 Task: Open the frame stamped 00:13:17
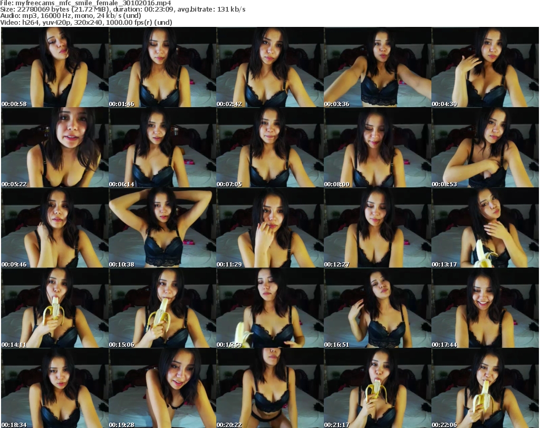[485, 228]
